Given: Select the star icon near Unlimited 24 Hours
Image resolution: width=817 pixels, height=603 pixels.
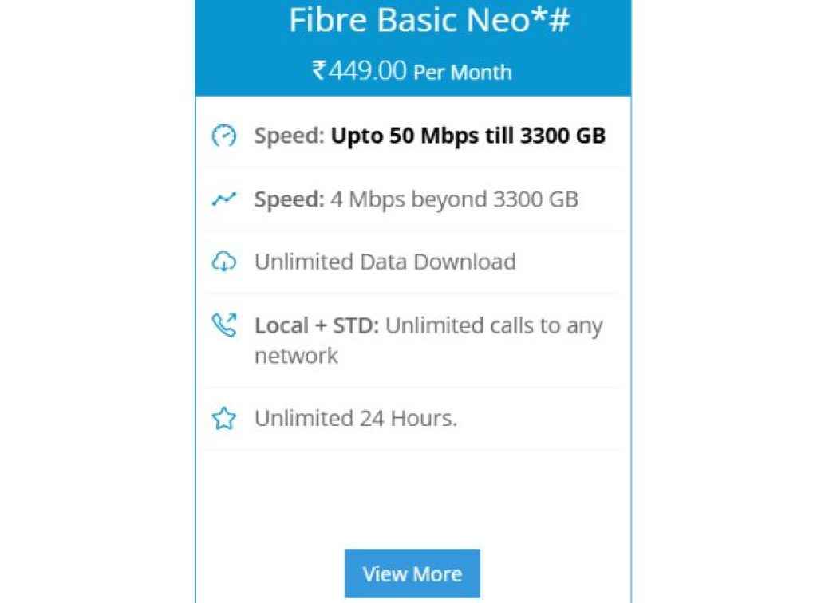Looking at the screenshot, I should tap(224, 418).
